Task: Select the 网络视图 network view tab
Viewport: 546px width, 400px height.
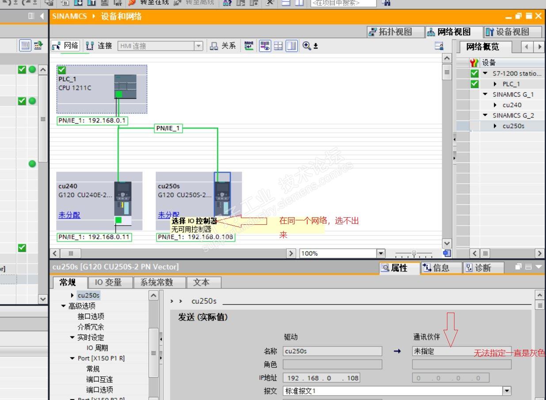Action: click(454, 32)
